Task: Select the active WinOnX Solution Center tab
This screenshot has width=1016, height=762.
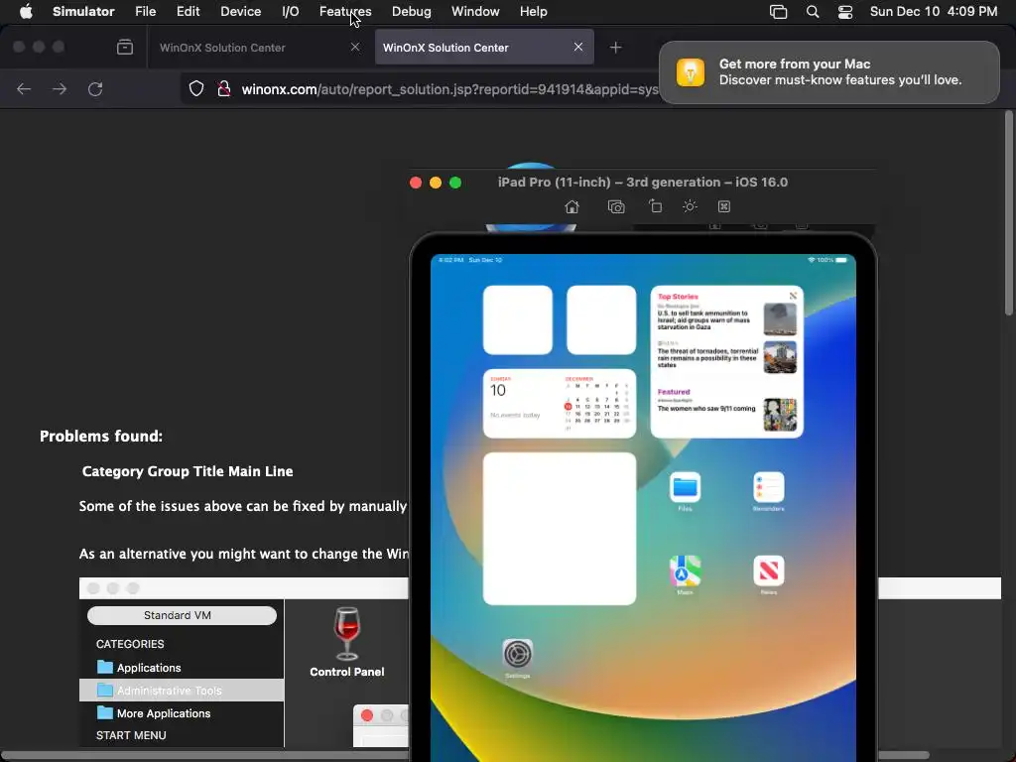Action: 445,48
